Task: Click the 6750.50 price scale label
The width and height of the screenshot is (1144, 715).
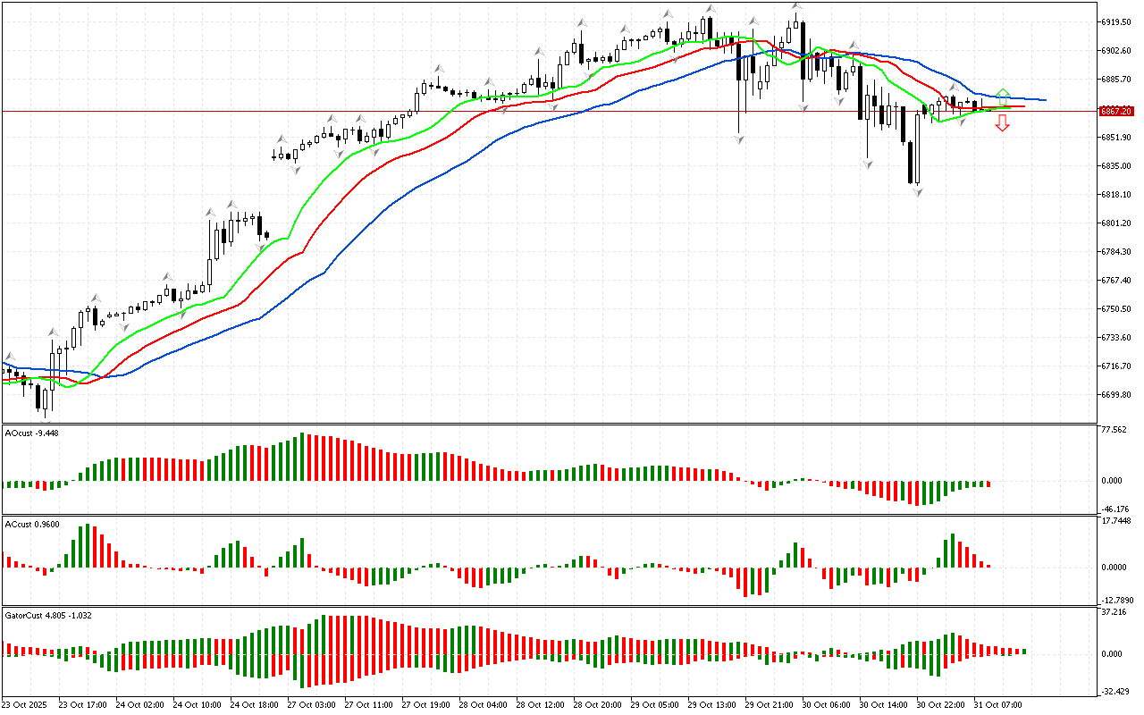Action: click(1116, 309)
